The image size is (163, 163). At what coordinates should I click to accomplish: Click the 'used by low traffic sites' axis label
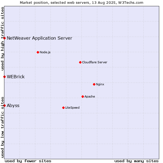coord(2,128)
